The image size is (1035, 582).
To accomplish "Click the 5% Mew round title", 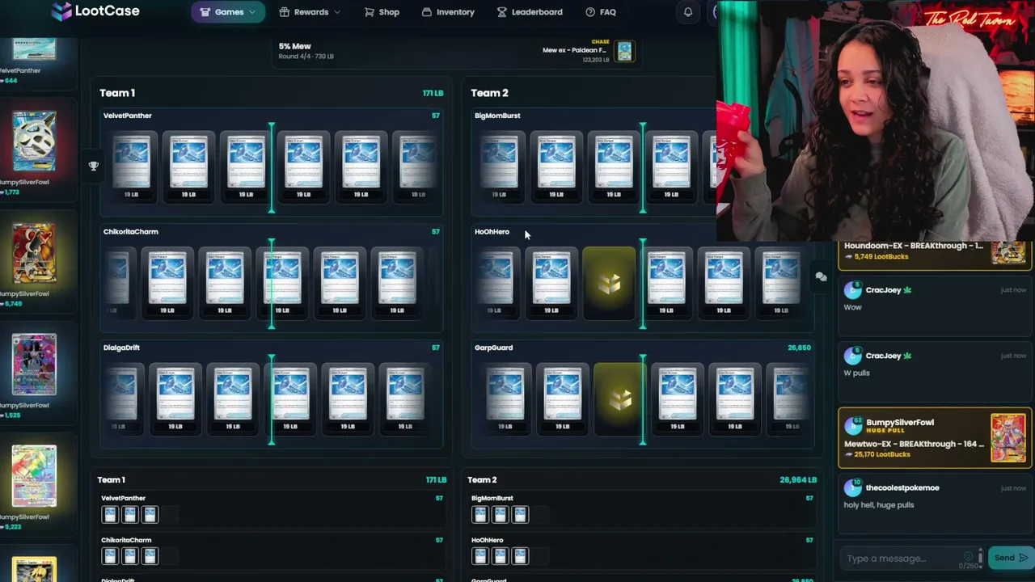I will 294,46.
